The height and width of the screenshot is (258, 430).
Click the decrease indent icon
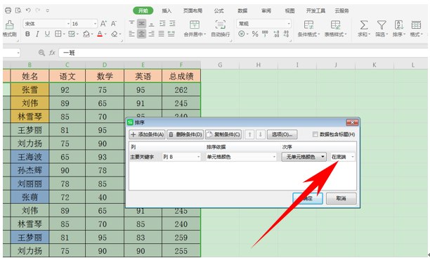162,24
